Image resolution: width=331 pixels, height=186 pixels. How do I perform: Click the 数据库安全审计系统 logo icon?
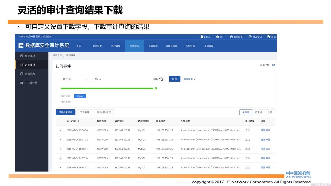coord(21,45)
